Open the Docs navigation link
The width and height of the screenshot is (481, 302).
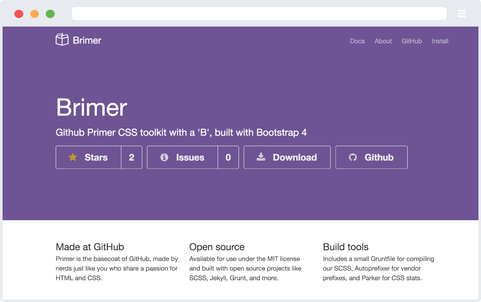(357, 41)
